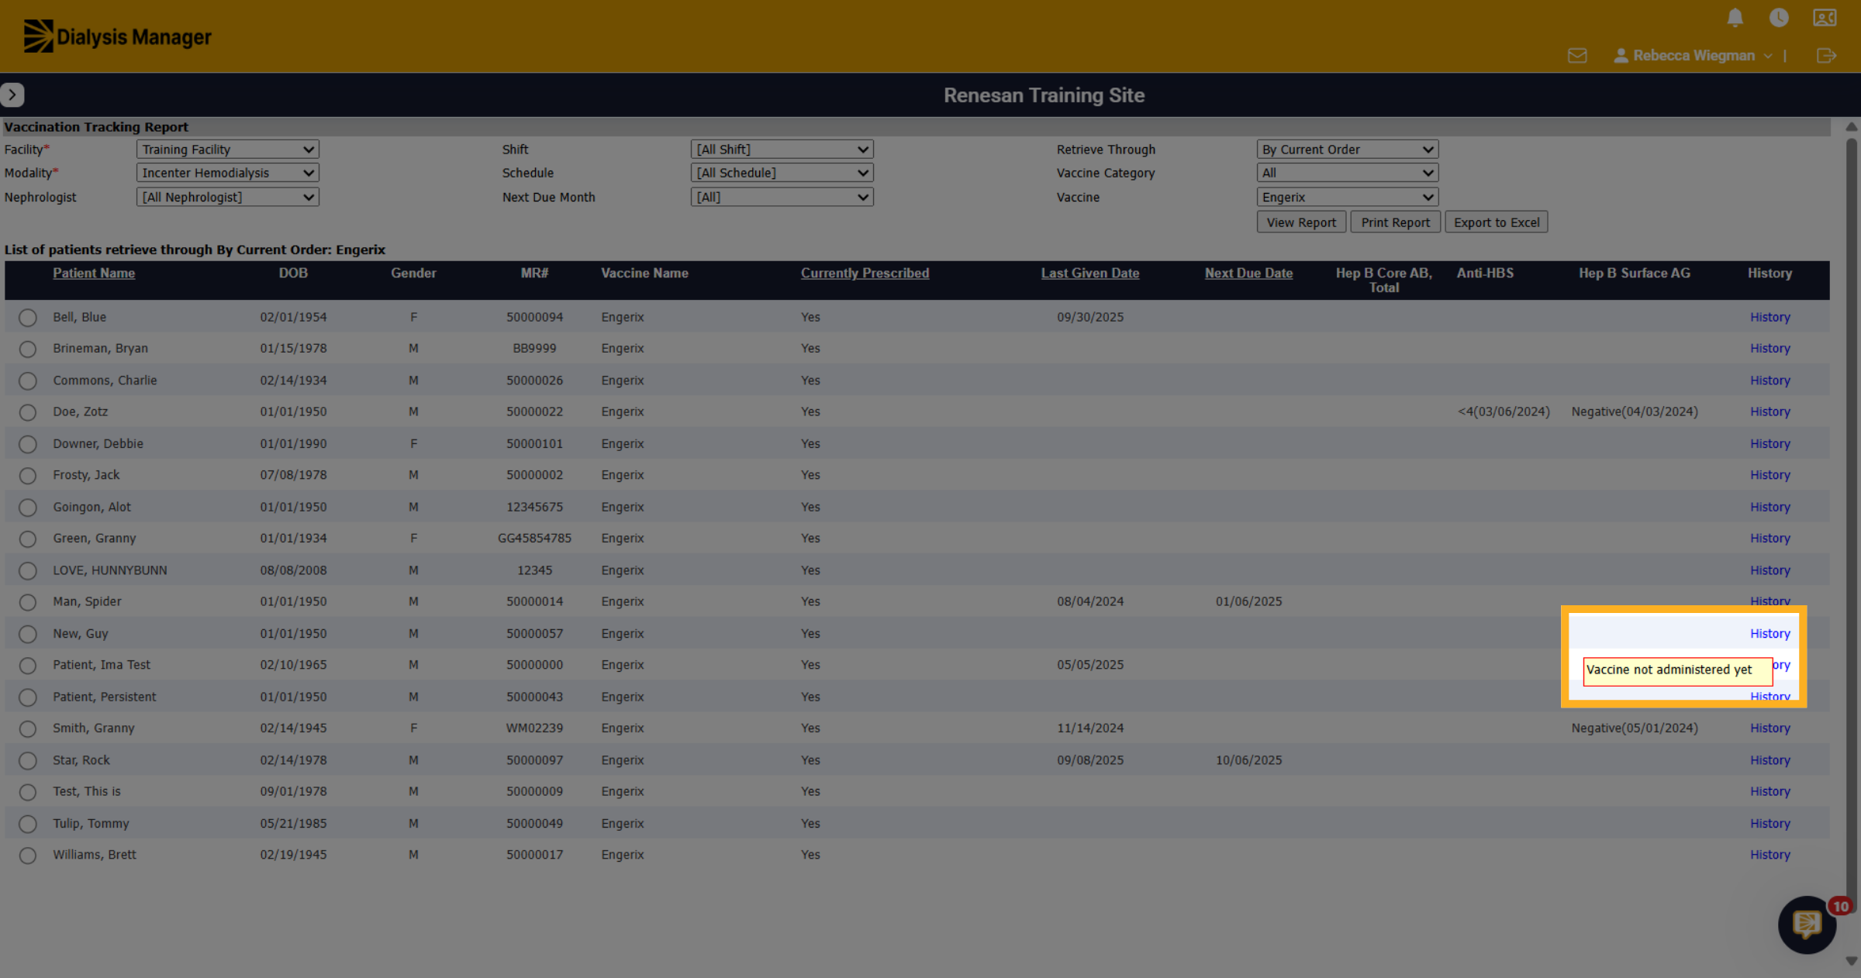The height and width of the screenshot is (978, 1861).
Task: Open the Next Due Month dropdown
Action: (782, 197)
